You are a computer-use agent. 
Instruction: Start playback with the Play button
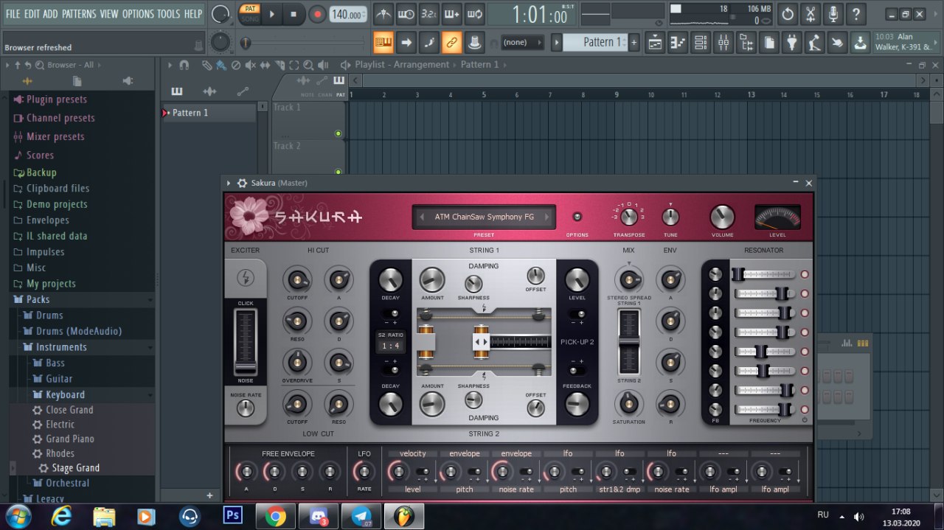[271, 13]
